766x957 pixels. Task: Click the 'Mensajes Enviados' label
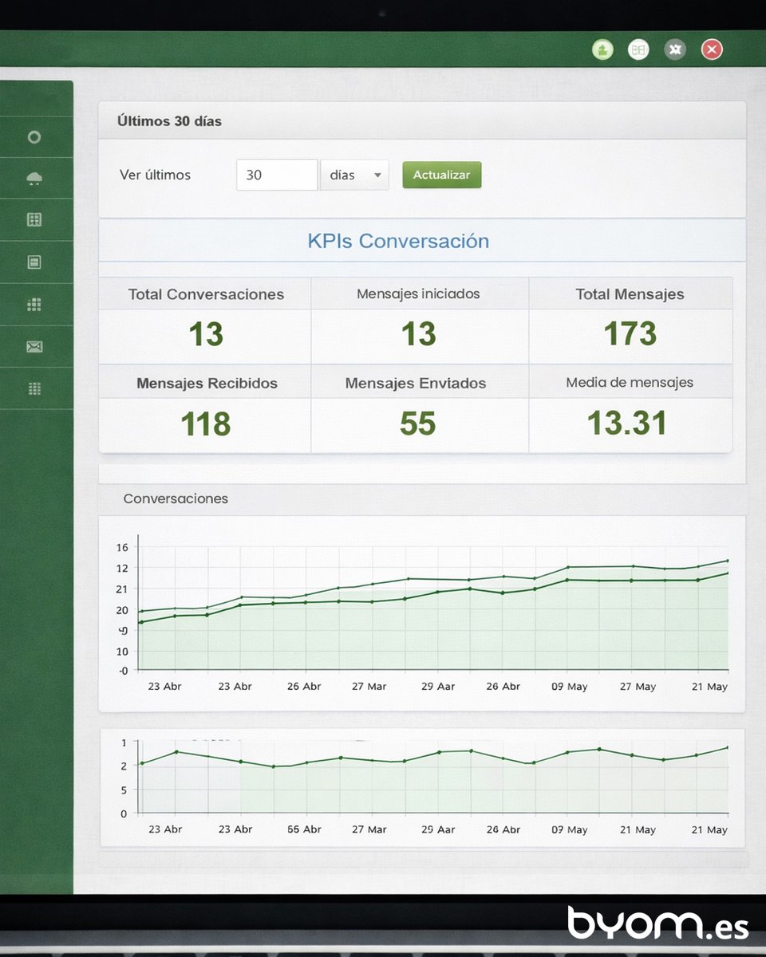click(x=416, y=384)
